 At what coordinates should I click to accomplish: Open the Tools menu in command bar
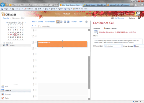tap(61, 9)
